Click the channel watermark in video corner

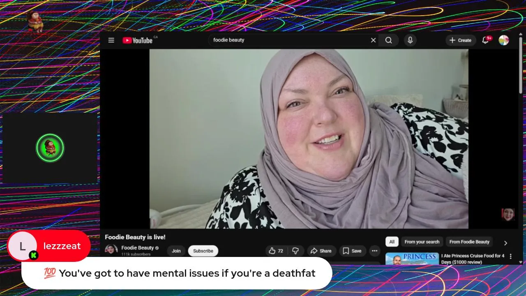pyautogui.click(x=508, y=215)
